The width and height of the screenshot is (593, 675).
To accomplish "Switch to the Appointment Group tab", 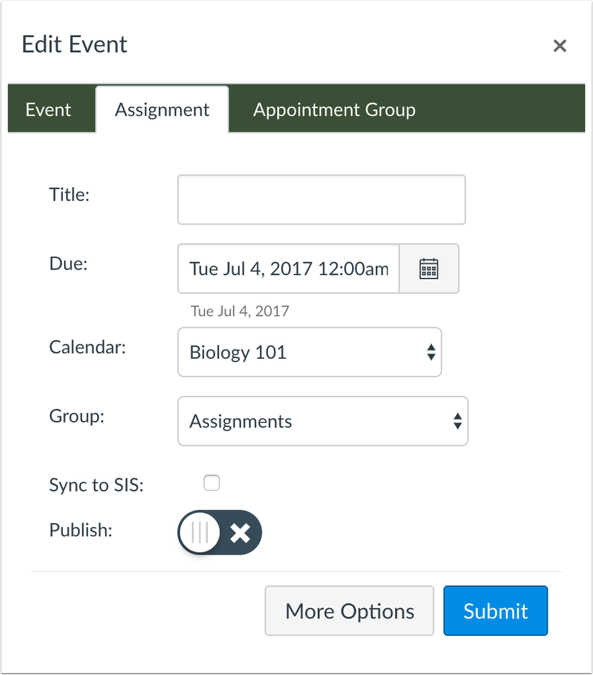I will (x=334, y=109).
